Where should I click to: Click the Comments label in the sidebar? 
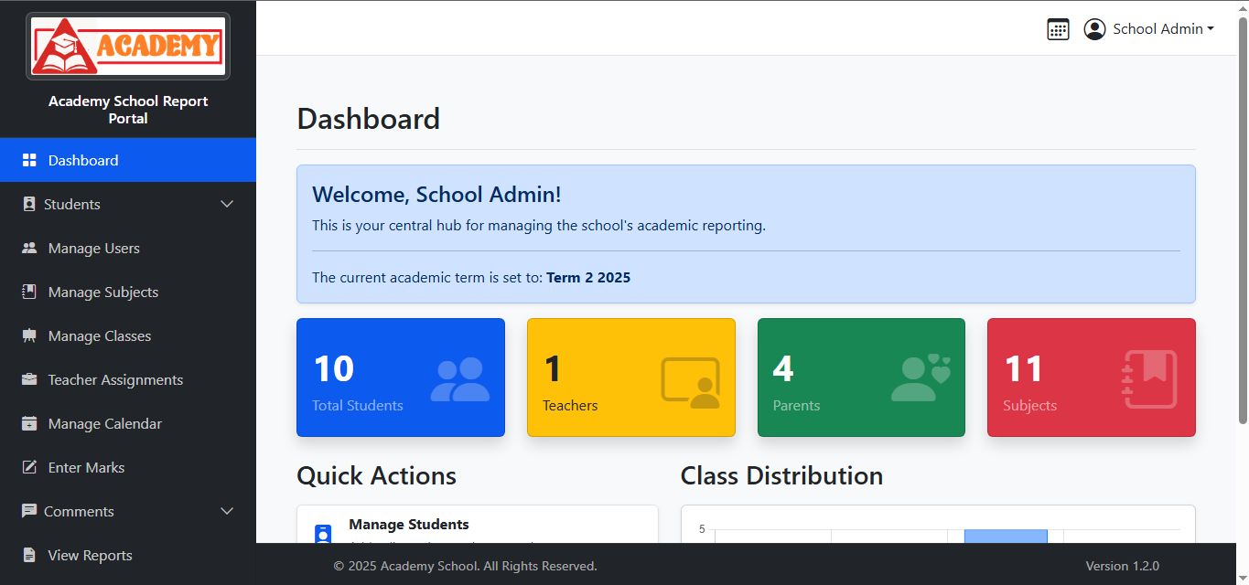point(79,511)
